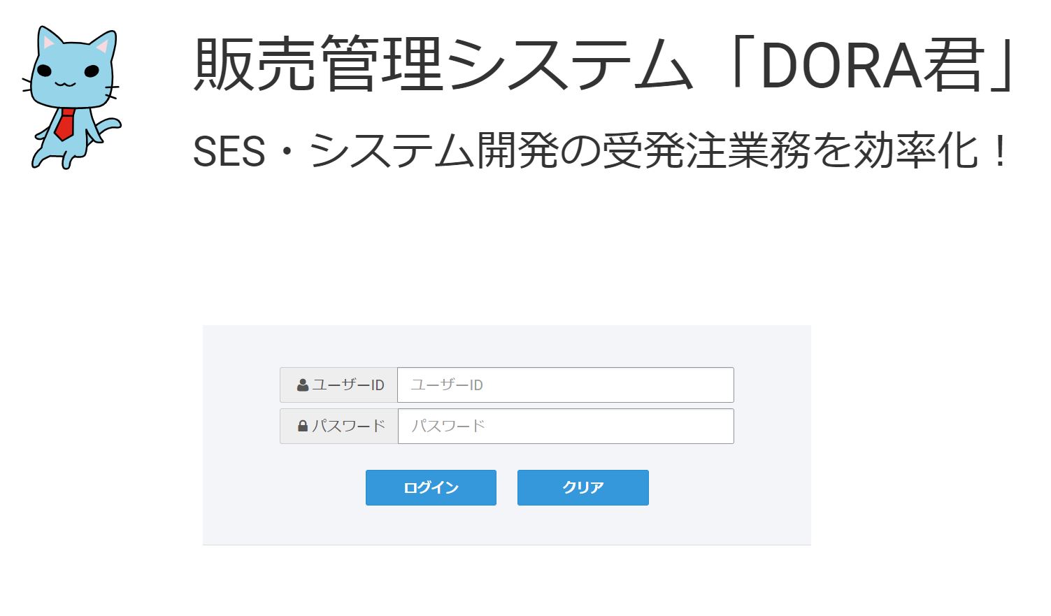Viewport: 1051px width, 616px height.
Task: Click the ユーザーID label text
Action: coord(348,385)
